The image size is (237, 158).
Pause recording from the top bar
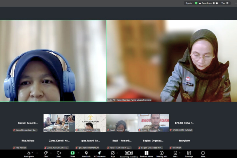click(214, 3)
